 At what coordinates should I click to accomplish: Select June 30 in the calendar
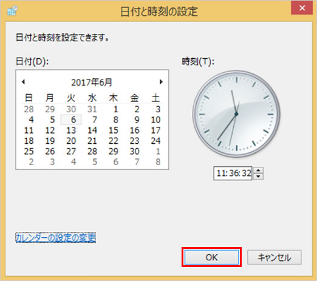click(135, 151)
